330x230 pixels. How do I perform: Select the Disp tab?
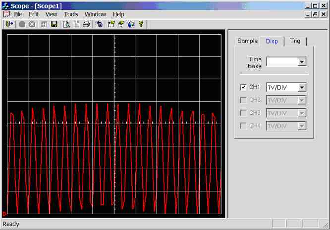[x=272, y=41]
